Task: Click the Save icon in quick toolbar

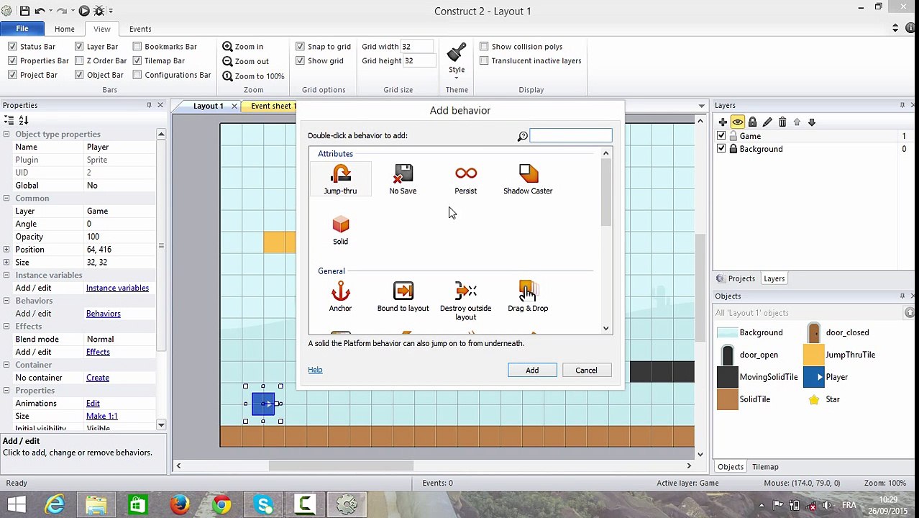Action: (25, 11)
